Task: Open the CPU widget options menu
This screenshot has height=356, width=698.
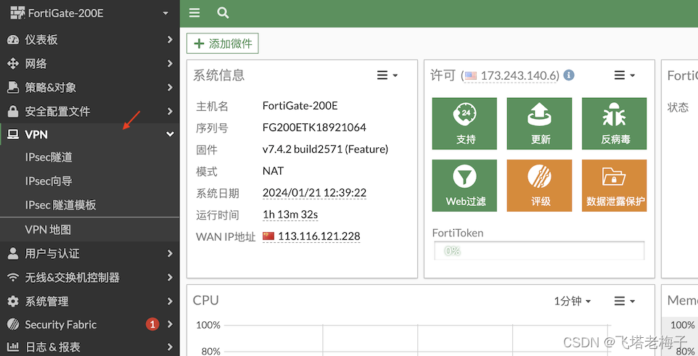Action: 625,302
